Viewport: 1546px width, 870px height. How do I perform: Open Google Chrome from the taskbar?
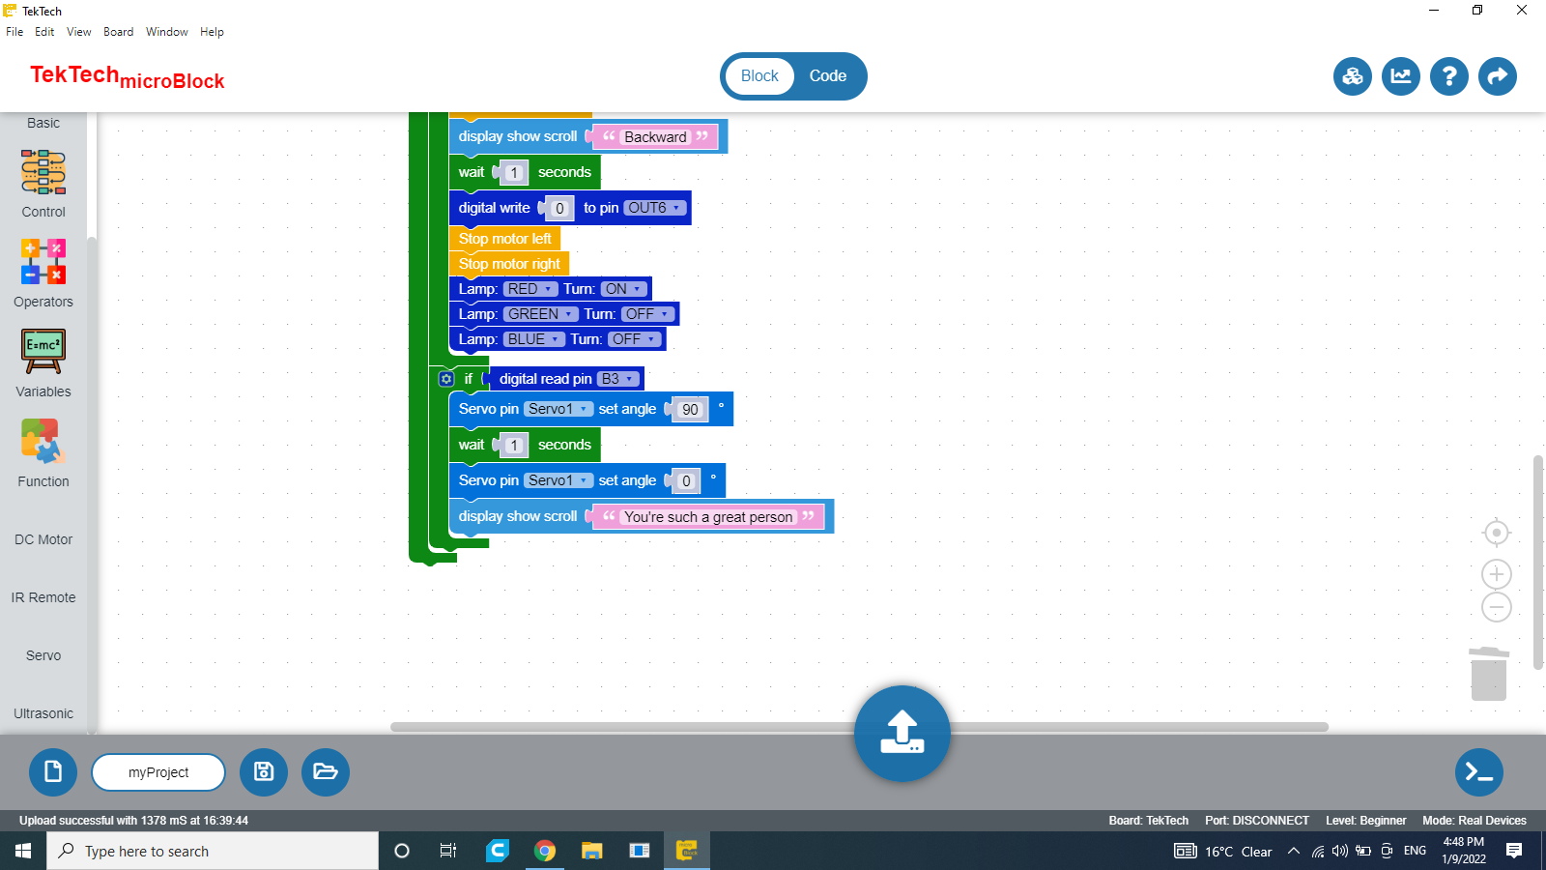point(545,851)
